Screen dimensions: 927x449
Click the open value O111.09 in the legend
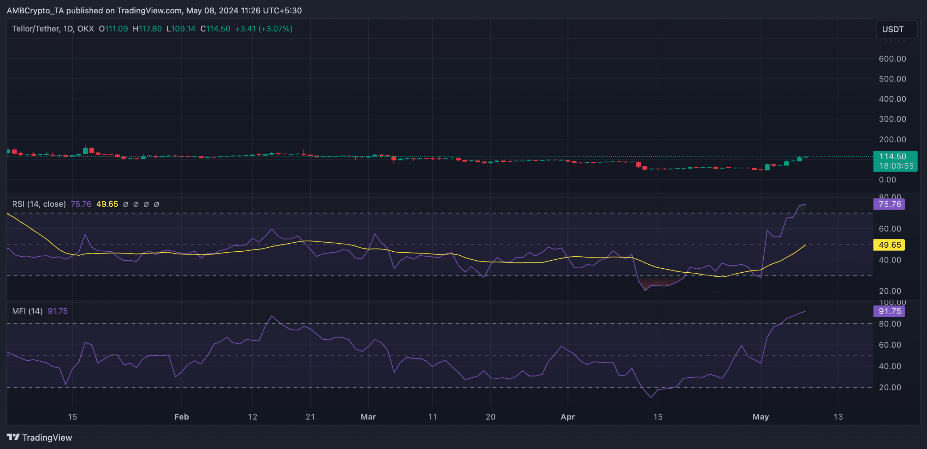(x=113, y=29)
